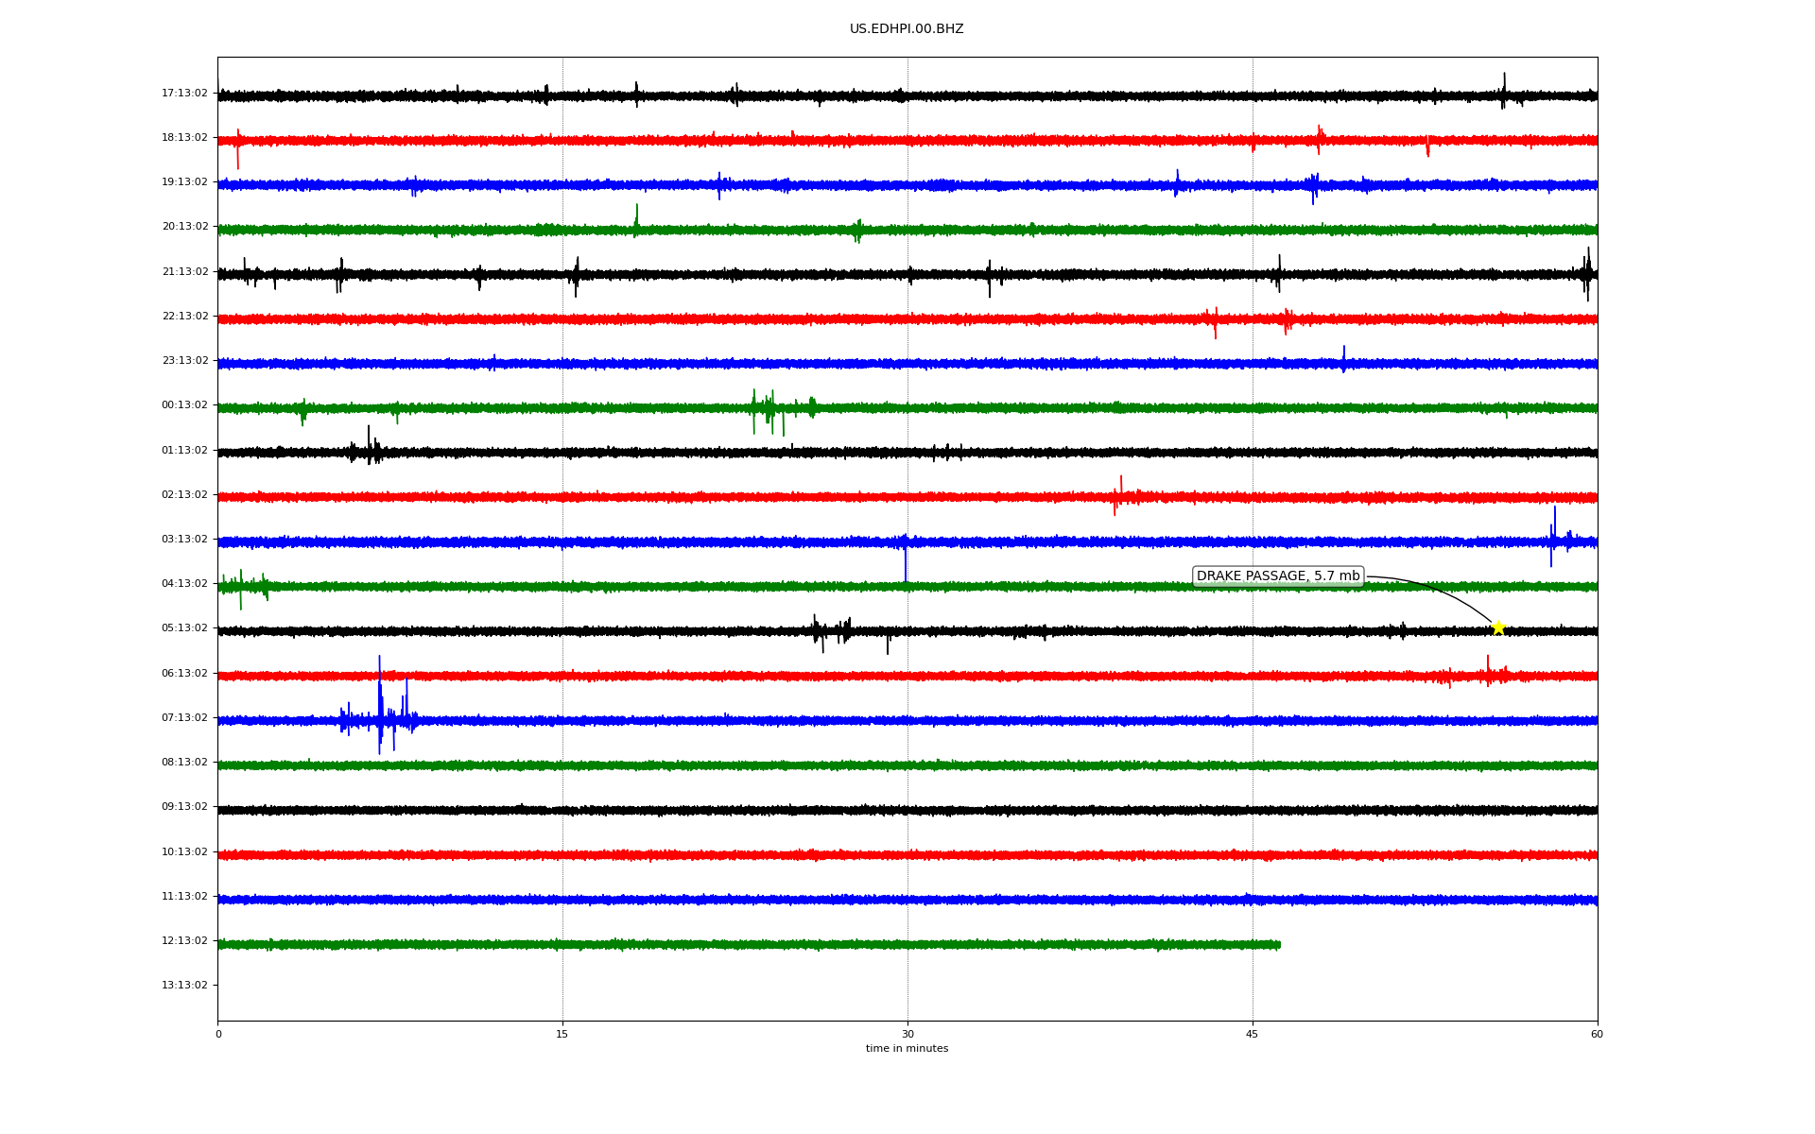Click the x-axis tick label 30
This screenshot has height=1134, width=1815.
click(907, 1034)
